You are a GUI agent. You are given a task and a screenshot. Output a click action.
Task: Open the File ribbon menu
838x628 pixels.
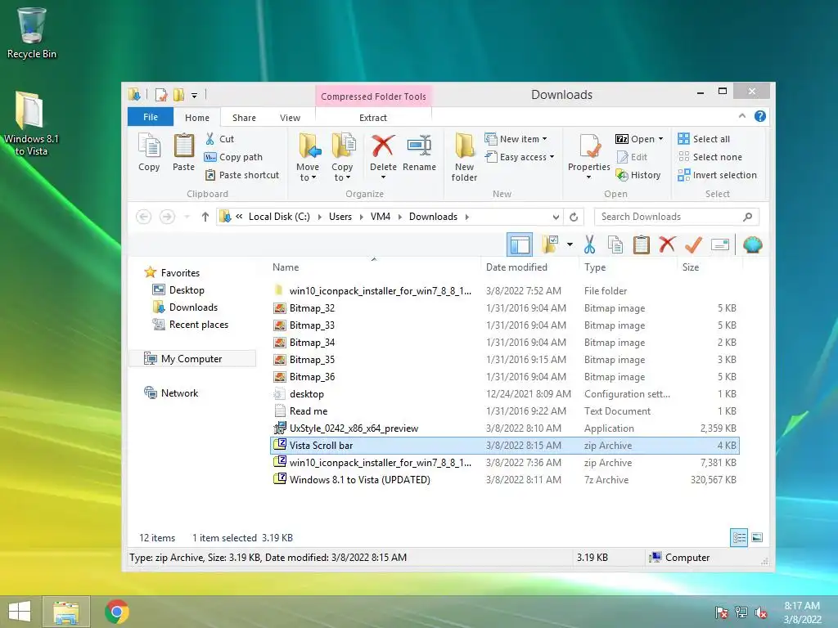pos(151,117)
